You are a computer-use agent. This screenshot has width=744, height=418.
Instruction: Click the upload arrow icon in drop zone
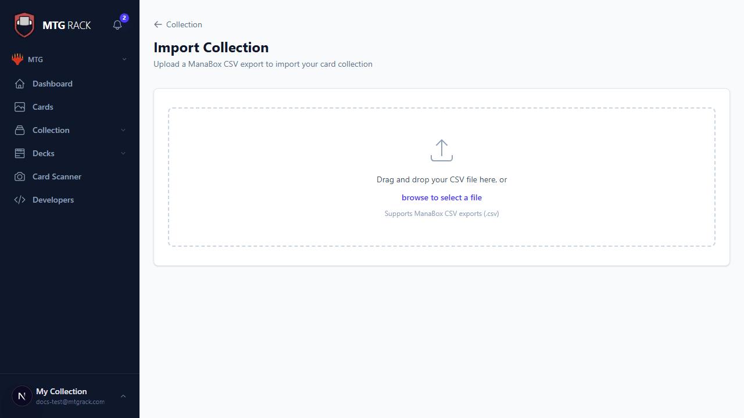[x=442, y=150]
